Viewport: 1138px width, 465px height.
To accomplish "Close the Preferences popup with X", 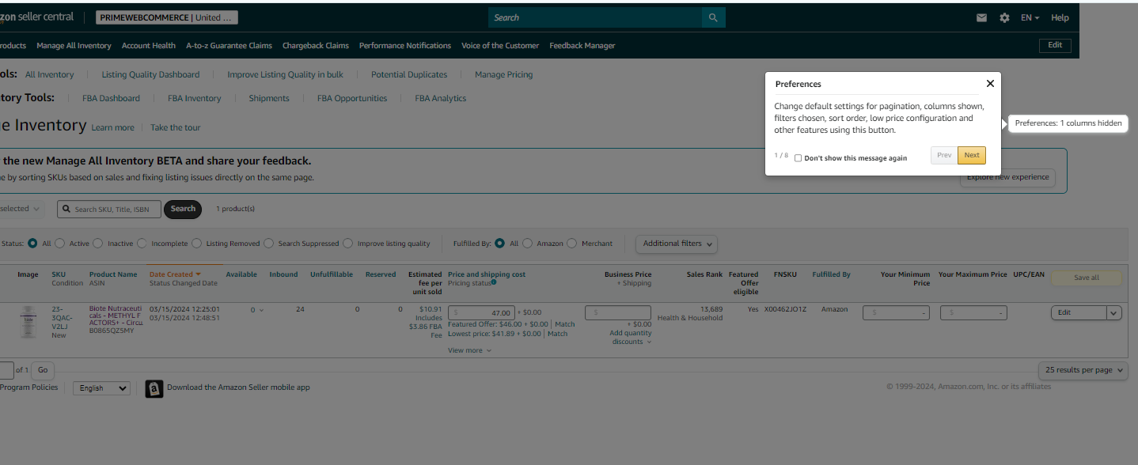I will click(990, 83).
